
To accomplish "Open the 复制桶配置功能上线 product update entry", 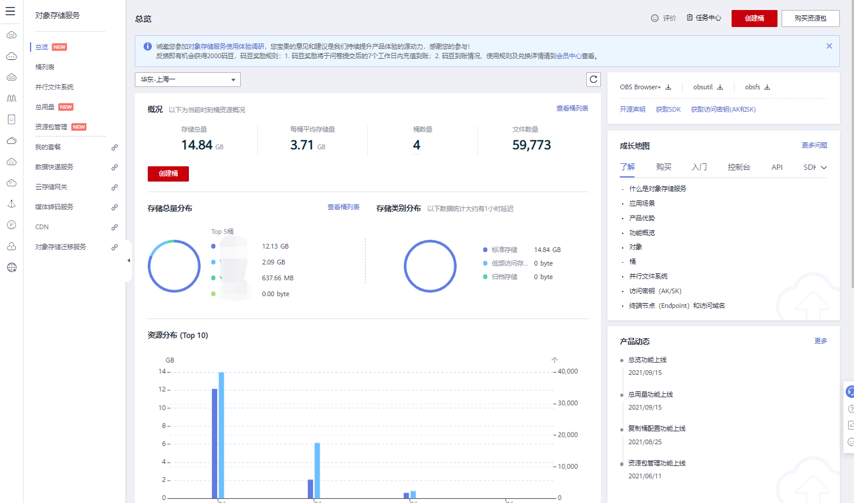I will [657, 428].
